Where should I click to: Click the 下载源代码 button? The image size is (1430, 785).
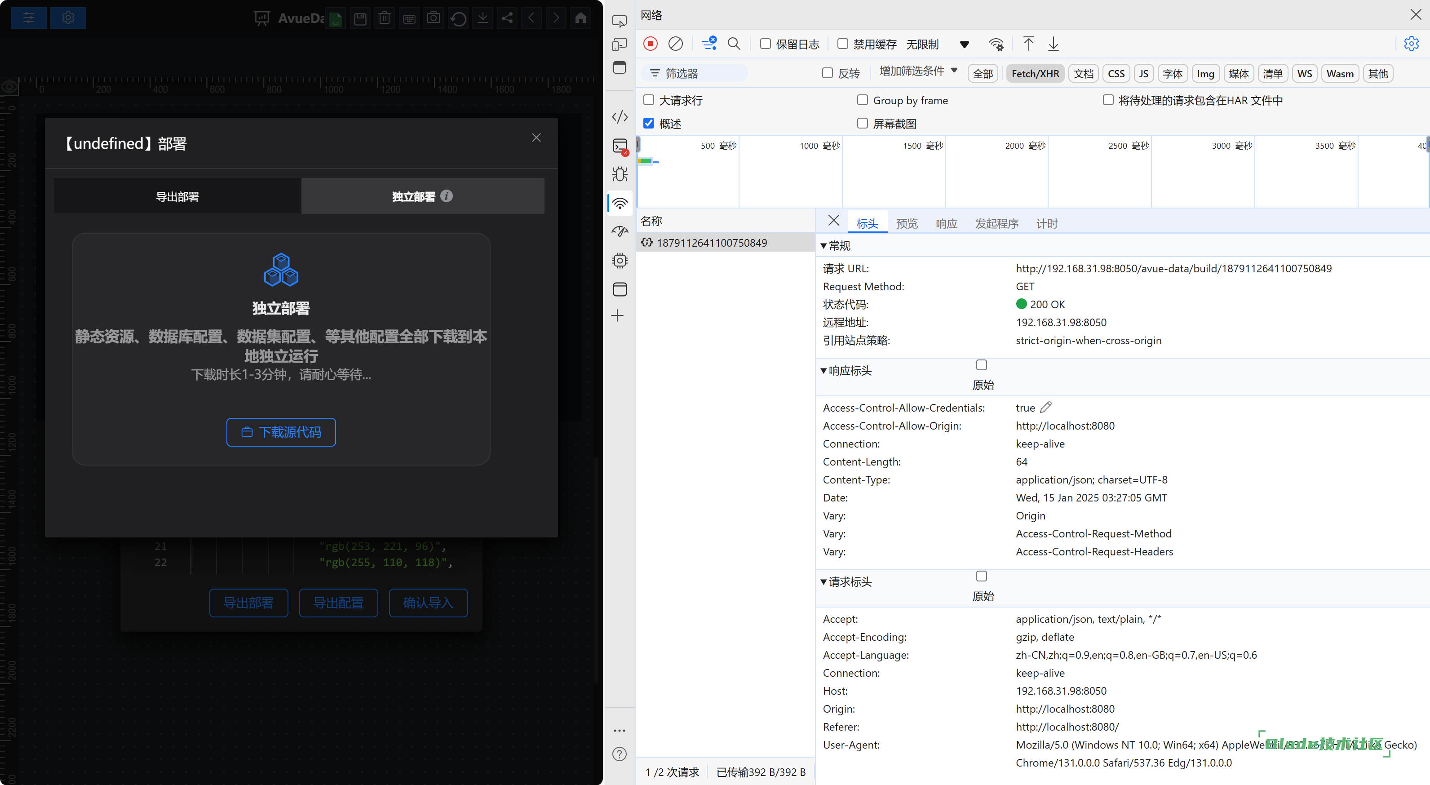281,432
